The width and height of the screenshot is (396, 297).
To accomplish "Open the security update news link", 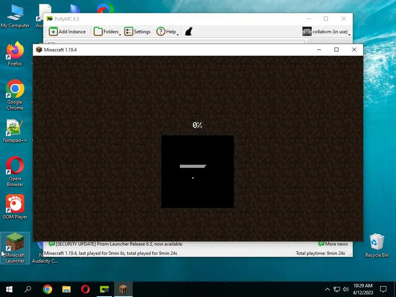I will point(115,244).
